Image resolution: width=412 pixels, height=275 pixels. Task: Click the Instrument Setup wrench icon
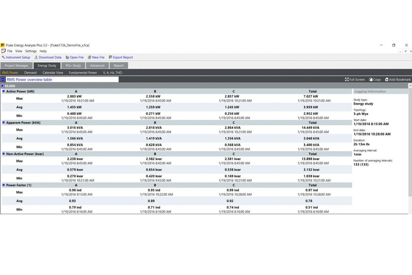click(3, 57)
